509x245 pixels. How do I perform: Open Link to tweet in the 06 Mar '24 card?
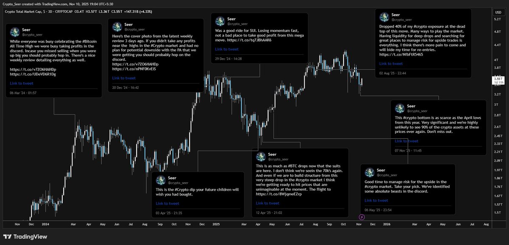coord(22,83)
